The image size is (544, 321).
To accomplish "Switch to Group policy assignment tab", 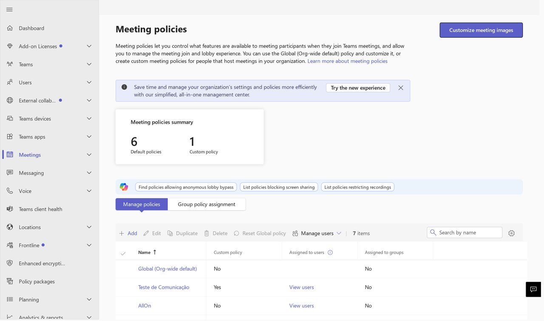I will pyautogui.click(x=207, y=204).
